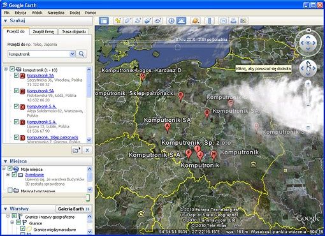Image resolution: width=325 pixels, height=236 pixels.
Task: Uncheck result A Komputronik SA Wrocław
Action: [x=17, y=75]
